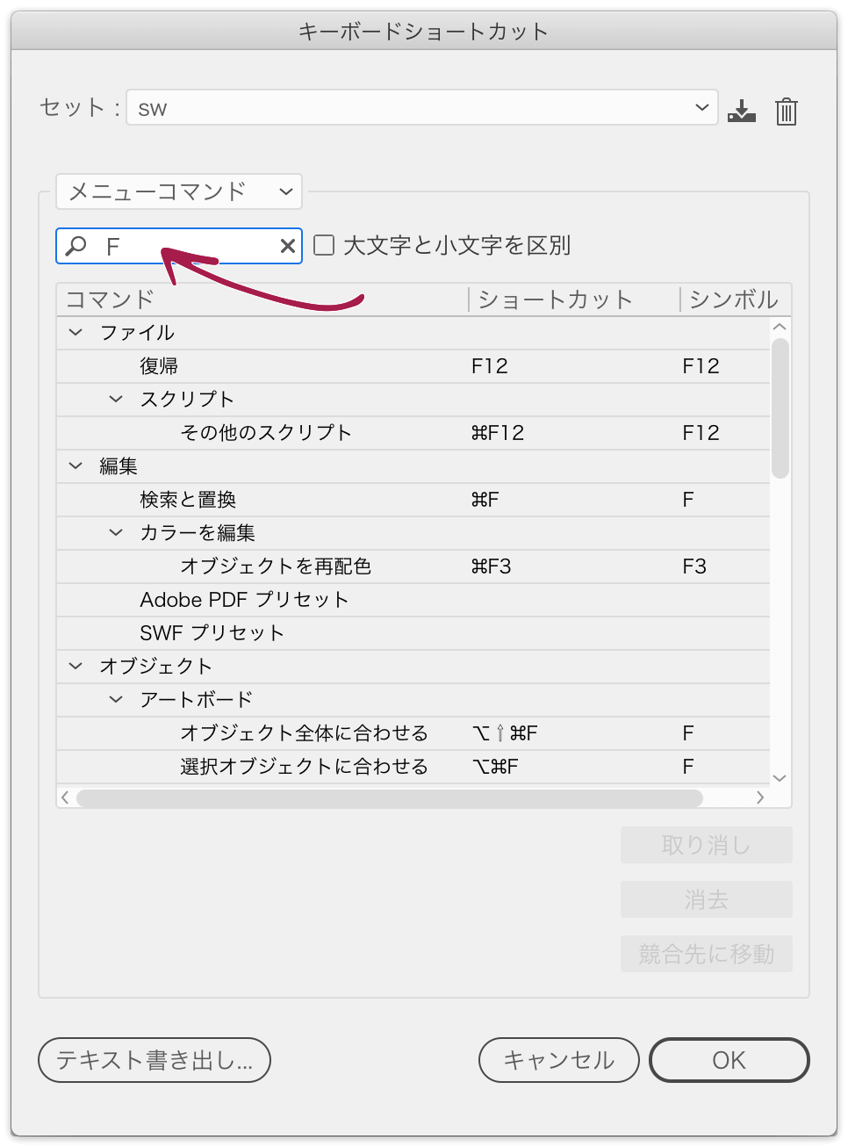
Task: Select the Adobe PDF プリセット row
Action: (x=413, y=600)
